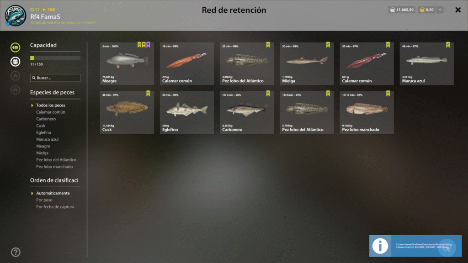Click the info notification icon
The height and width of the screenshot is (263, 468).
click(380, 246)
